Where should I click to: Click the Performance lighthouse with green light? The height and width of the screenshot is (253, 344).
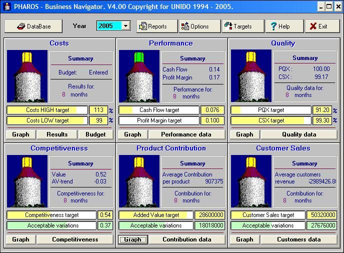[139, 76]
